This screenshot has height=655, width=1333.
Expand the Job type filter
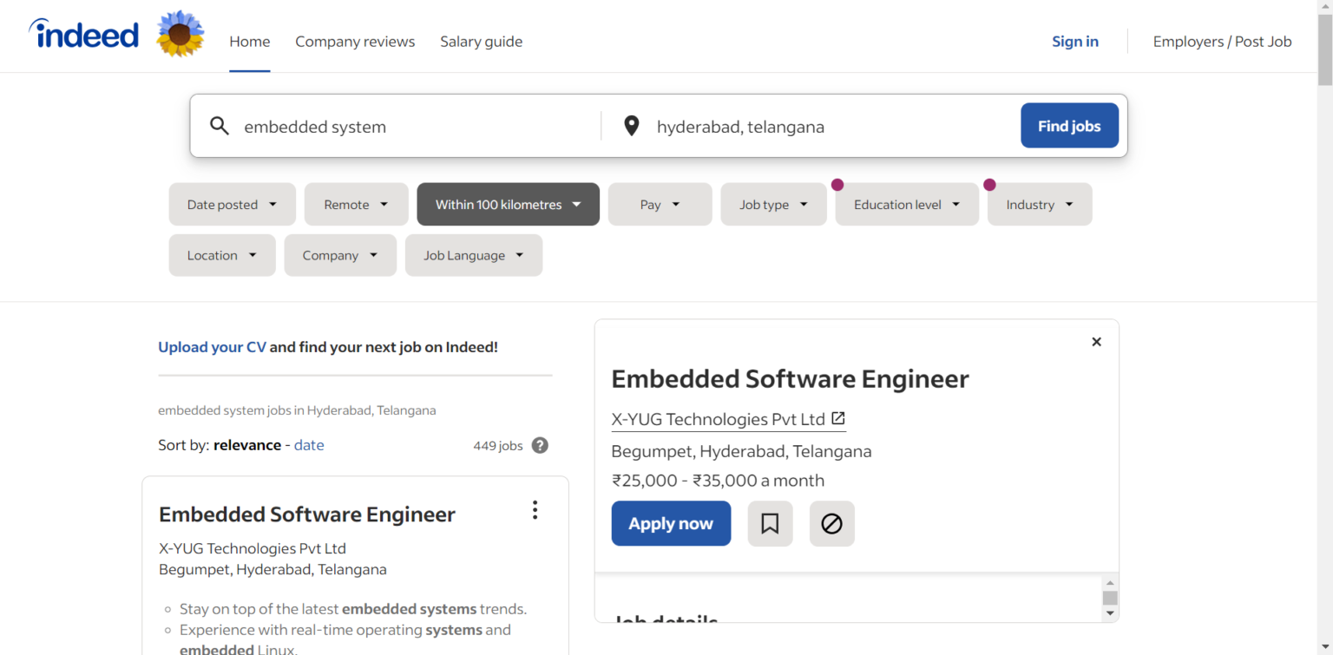click(772, 204)
